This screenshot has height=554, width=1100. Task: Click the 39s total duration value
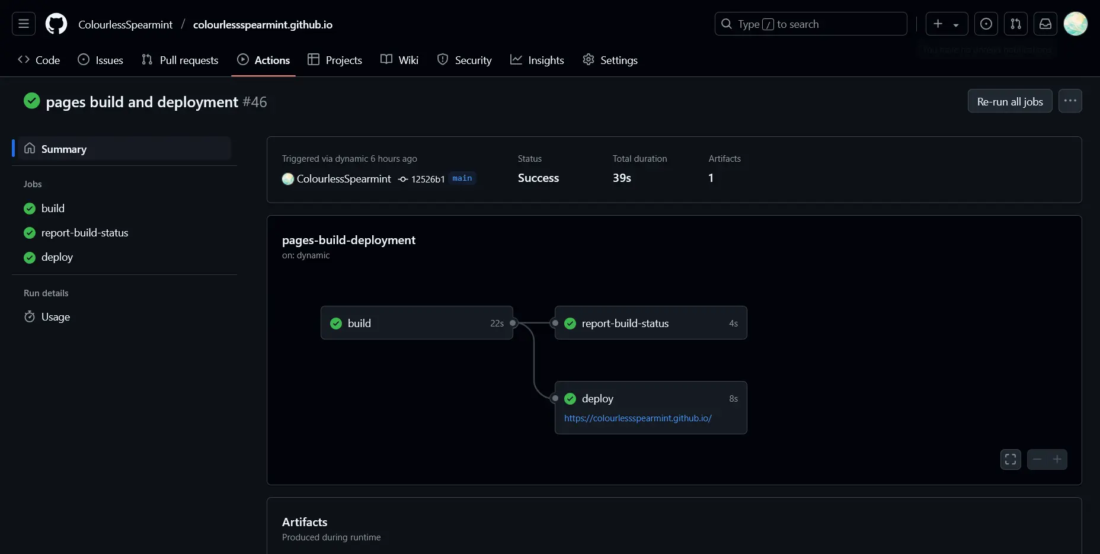pos(622,178)
